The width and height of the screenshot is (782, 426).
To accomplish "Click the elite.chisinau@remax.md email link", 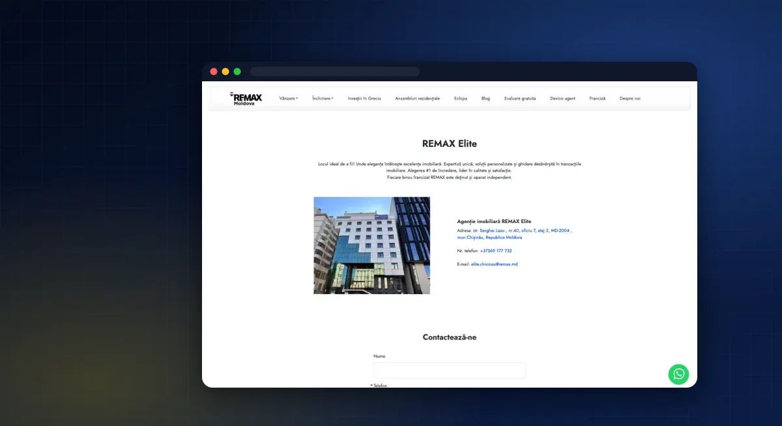I will (494, 264).
